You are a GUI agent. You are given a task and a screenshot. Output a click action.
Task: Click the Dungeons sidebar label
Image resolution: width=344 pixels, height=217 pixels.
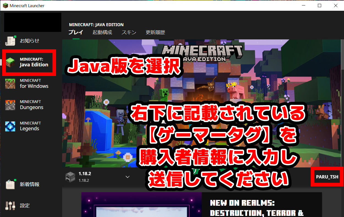(32, 107)
